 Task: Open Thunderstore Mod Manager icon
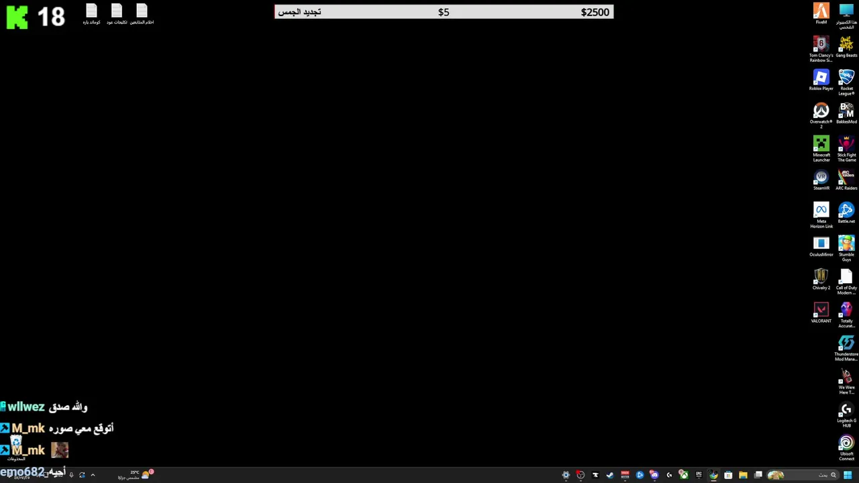pos(846,348)
